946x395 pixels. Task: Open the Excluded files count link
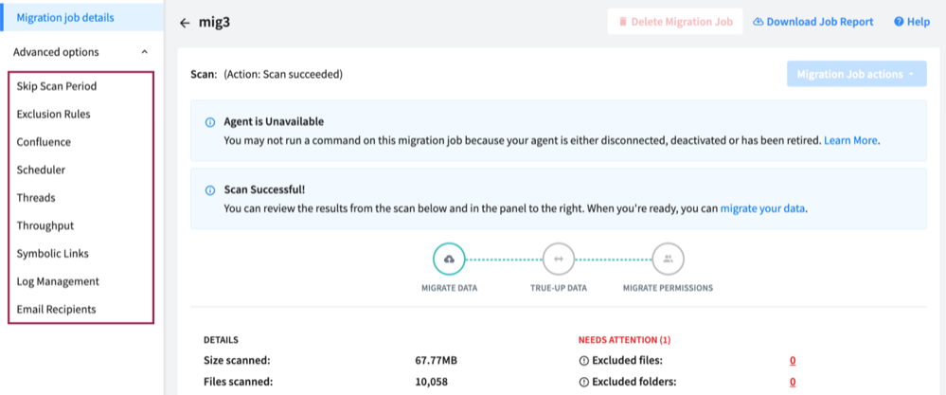pyautogui.click(x=793, y=361)
